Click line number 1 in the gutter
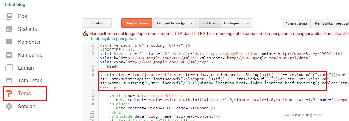Image resolution: width=349 pixels, height=121 pixels. click(93, 45)
